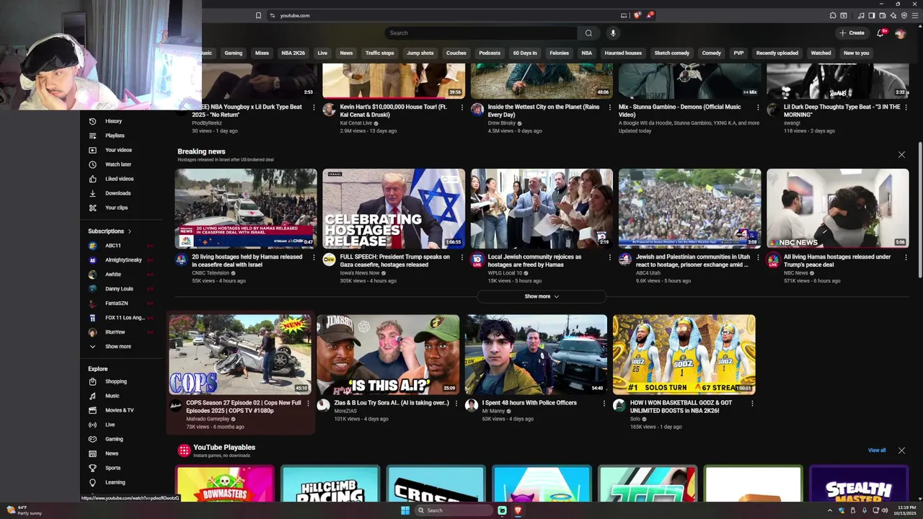
Task: Open Liked videos
Action: pyautogui.click(x=121, y=179)
